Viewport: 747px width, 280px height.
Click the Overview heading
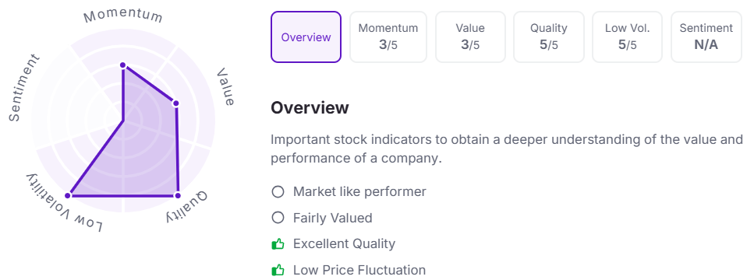310,108
